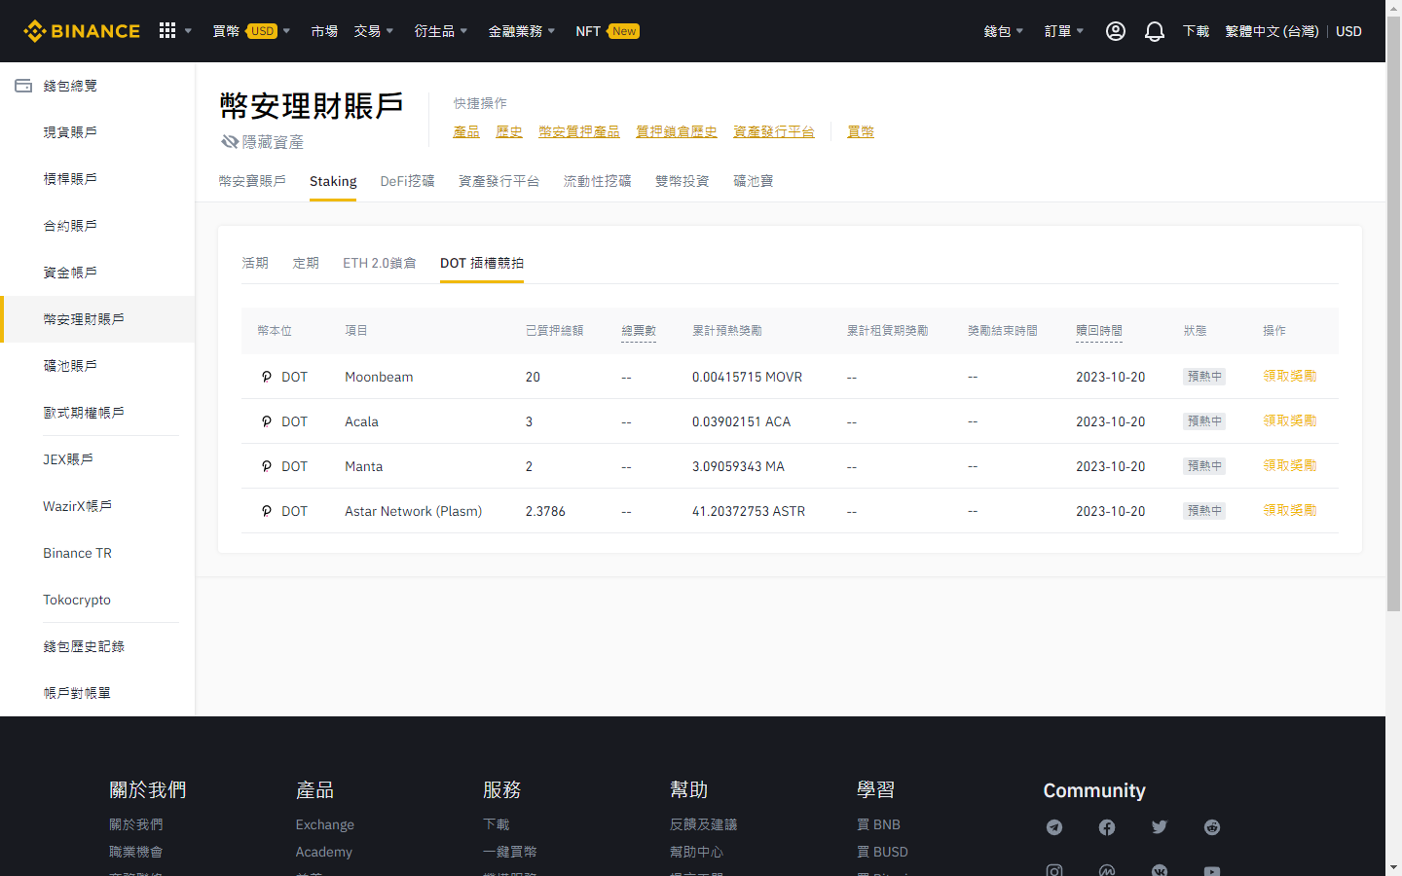Open the 市場 menu item

[x=324, y=31]
